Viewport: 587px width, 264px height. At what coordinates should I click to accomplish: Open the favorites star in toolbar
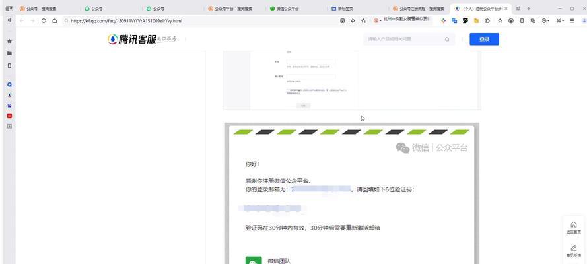coord(500,21)
